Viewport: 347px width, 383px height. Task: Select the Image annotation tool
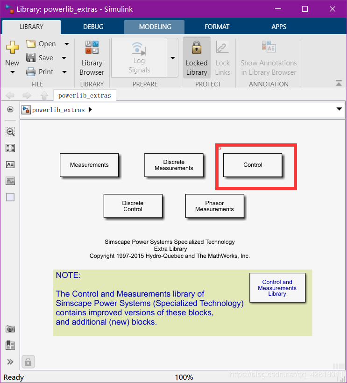pos(10,181)
